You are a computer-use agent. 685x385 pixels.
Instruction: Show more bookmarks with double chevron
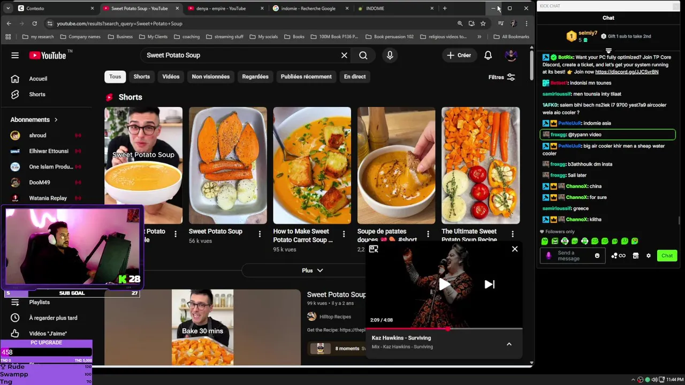click(x=479, y=37)
